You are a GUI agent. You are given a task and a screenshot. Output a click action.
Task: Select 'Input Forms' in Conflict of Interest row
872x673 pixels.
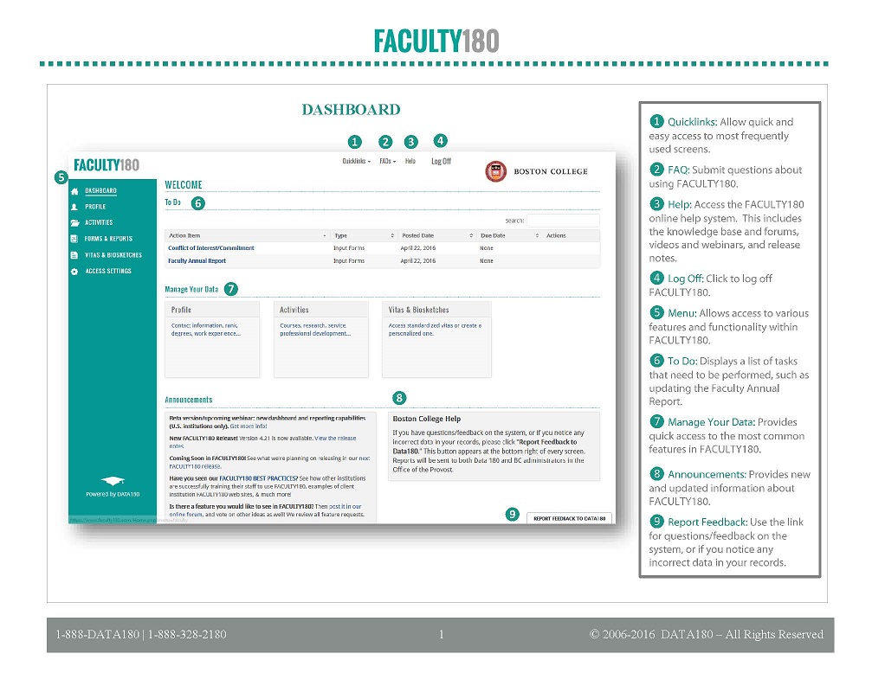[x=349, y=248]
